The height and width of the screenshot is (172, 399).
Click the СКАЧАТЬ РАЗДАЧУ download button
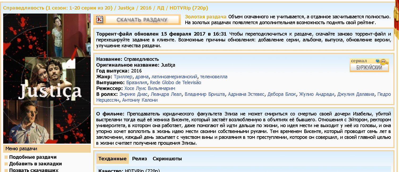point(137,20)
